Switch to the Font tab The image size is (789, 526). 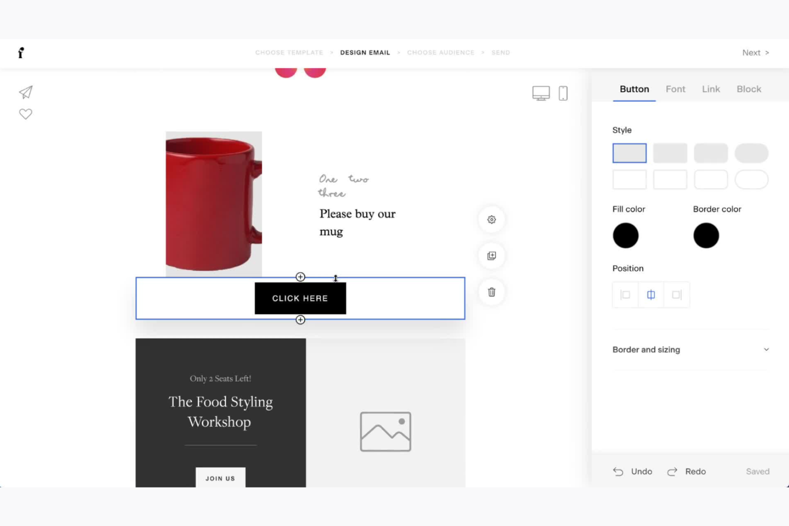pyautogui.click(x=675, y=89)
